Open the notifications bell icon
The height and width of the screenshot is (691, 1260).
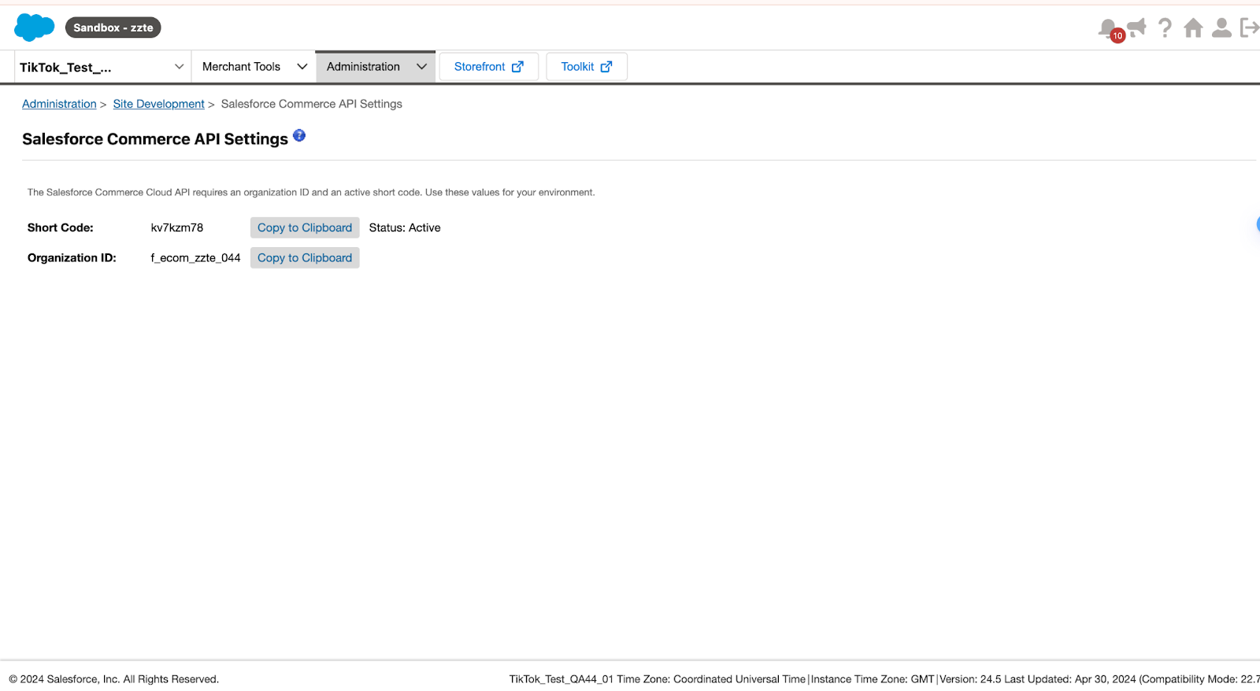1108,28
